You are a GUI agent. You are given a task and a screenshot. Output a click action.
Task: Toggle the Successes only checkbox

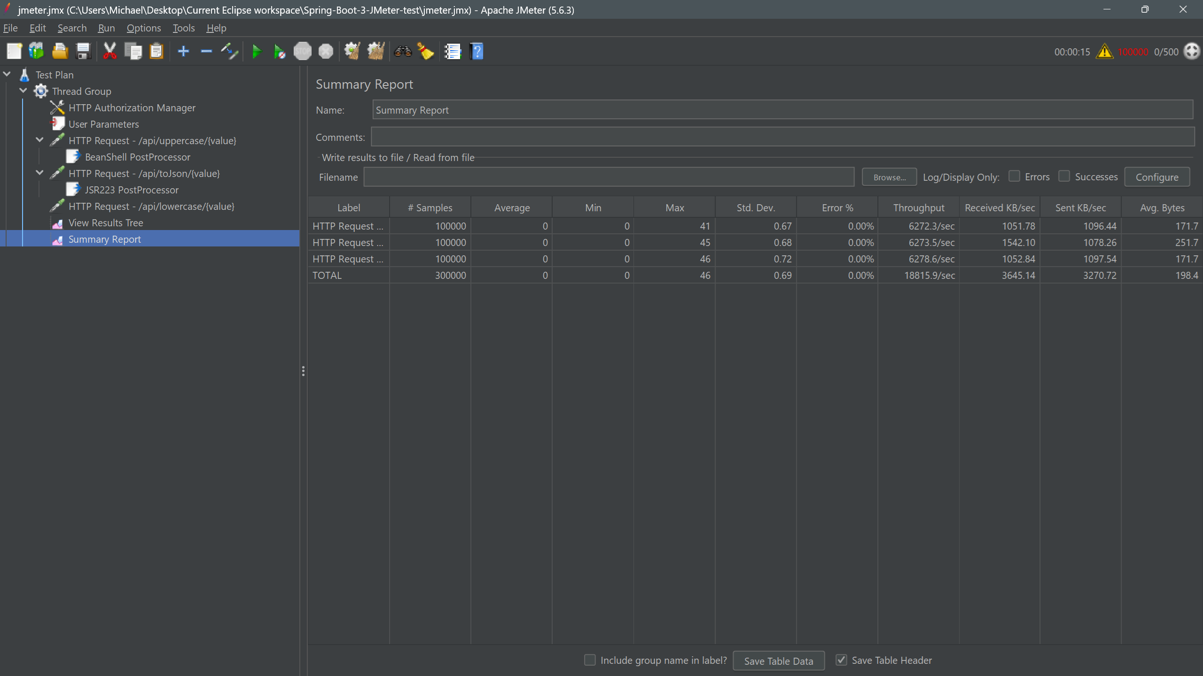pos(1064,177)
